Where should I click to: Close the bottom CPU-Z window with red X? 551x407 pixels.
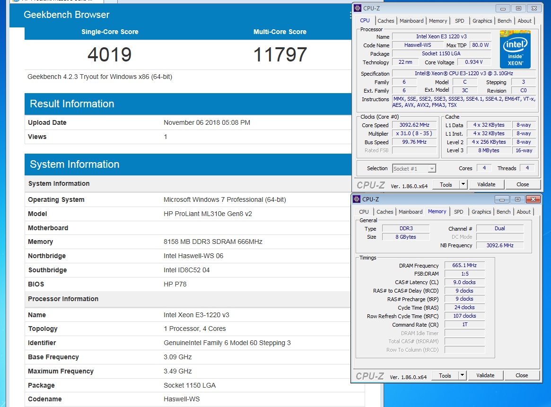pyautogui.click(x=533, y=199)
